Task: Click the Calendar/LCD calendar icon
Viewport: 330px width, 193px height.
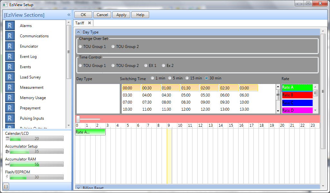Action: pos(7,139)
